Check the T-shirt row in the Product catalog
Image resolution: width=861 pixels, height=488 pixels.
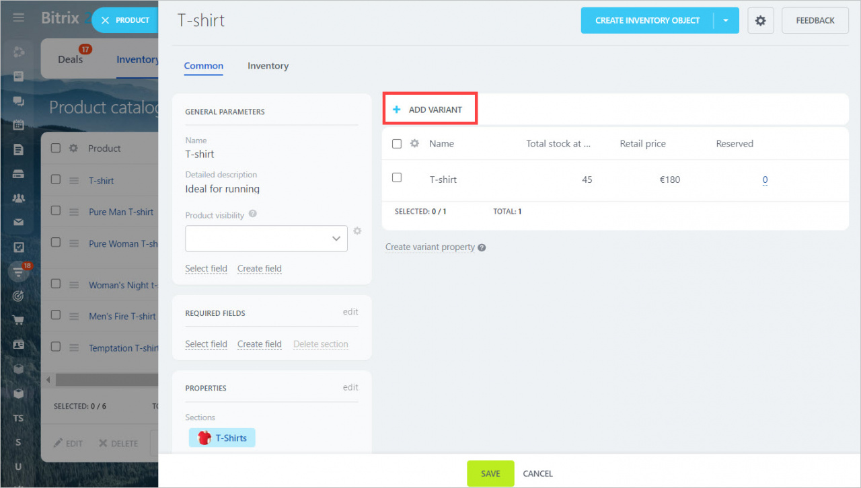56,180
